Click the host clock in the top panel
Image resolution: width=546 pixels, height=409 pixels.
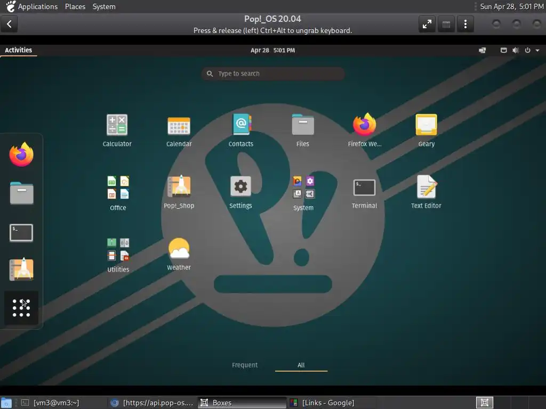pos(511,6)
